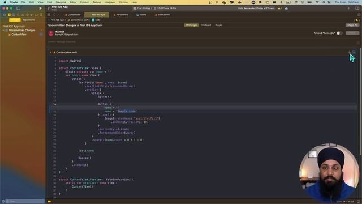Open the Find navigator icon

point(18,15)
